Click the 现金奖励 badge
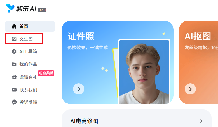Screen dimensions: 218x127 point(46,73)
